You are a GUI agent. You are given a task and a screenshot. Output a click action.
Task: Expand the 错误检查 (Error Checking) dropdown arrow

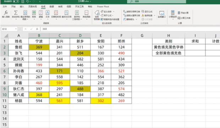pyautogui.click(x=154, y=15)
